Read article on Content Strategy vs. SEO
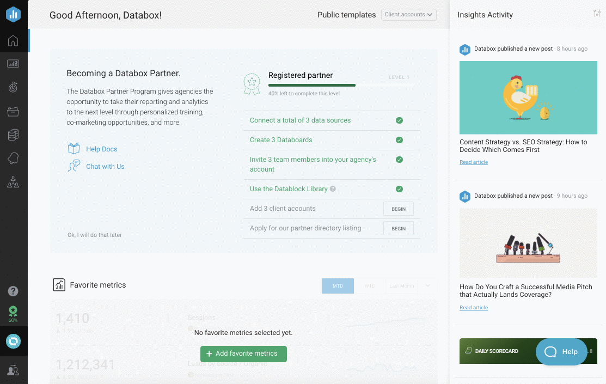The width and height of the screenshot is (606, 384). (x=474, y=162)
